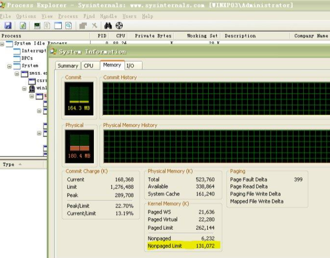Sort by the Process column header
The width and height of the screenshot is (330, 258).
pos(45,36)
